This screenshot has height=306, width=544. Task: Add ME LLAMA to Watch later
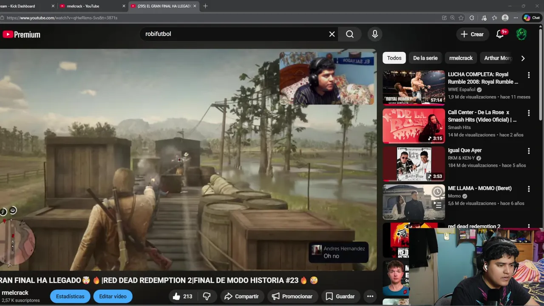(x=437, y=192)
